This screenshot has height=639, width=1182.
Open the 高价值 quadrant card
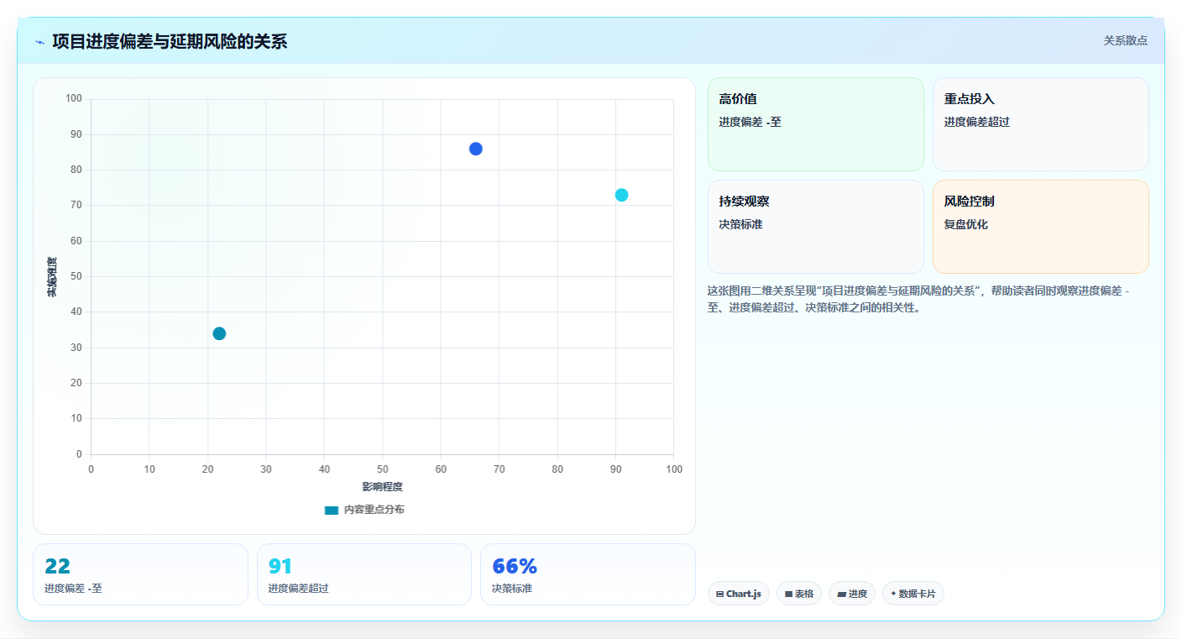[x=816, y=124]
